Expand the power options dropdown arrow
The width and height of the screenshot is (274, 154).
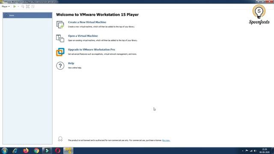point(18,6)
